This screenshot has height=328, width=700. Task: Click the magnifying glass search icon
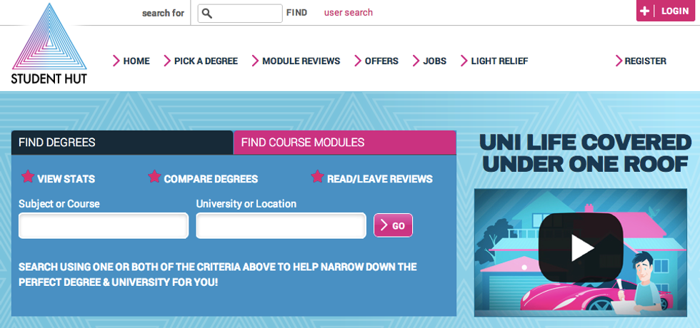click(206, 14)
